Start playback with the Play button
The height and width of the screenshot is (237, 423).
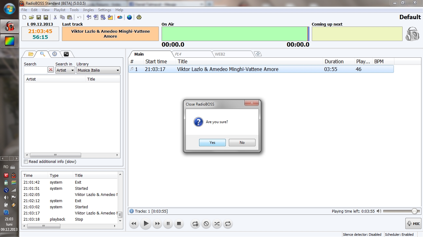tap(146, 223)
